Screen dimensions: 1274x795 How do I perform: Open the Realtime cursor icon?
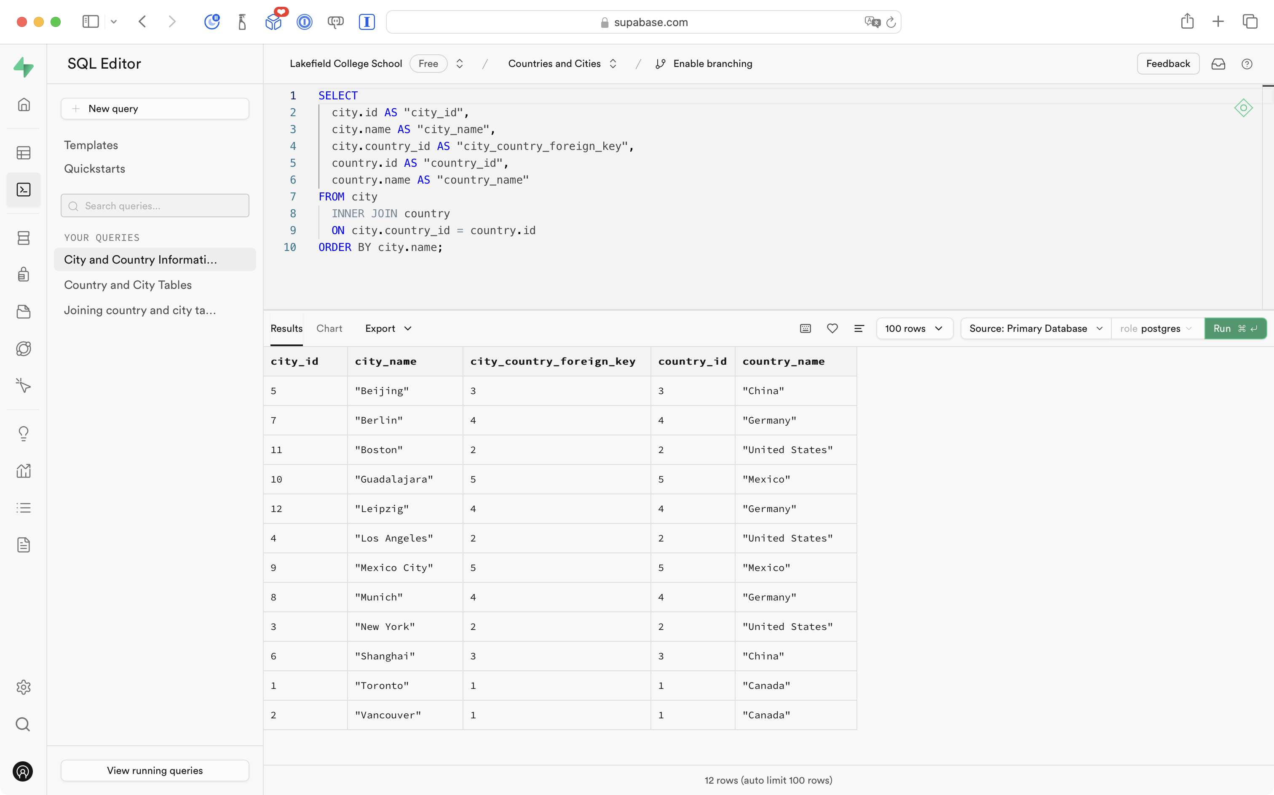pyautogui.click(x=24, y=385)
